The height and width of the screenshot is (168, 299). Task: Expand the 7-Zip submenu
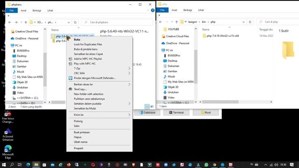100,69
